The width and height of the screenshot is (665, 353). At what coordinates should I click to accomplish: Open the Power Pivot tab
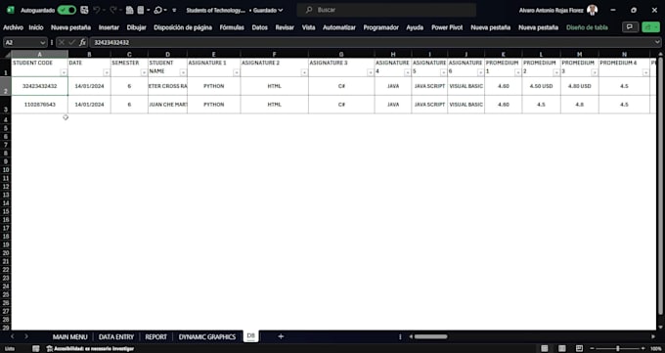447,27
